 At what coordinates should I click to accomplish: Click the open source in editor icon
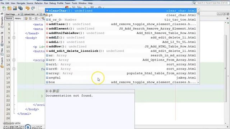58,91
